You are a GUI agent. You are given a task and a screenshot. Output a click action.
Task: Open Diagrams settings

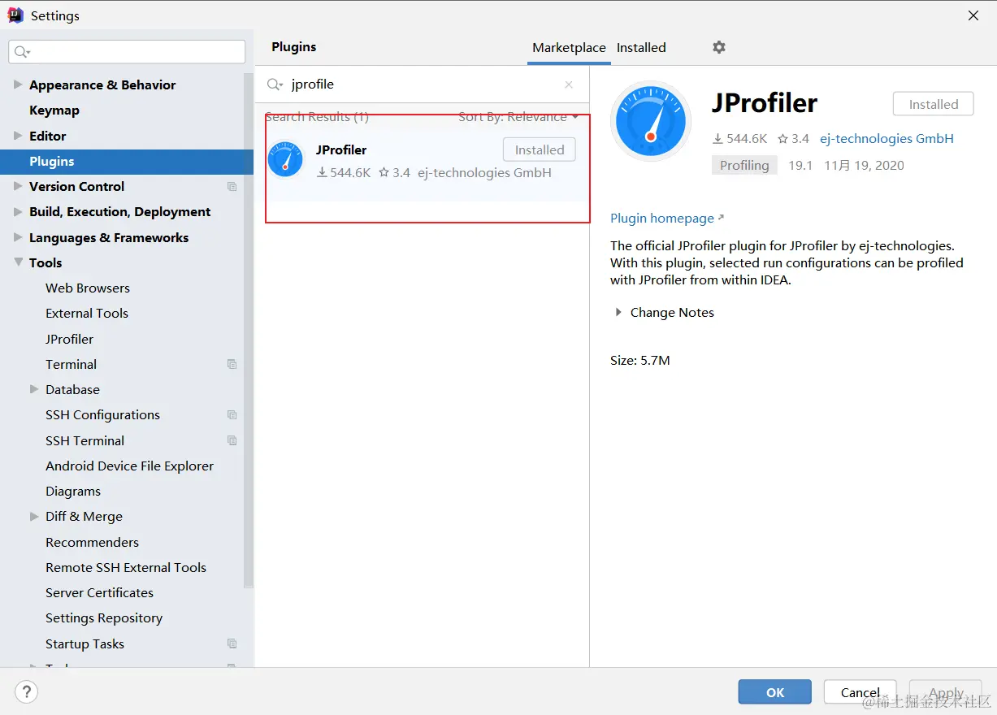73,492
